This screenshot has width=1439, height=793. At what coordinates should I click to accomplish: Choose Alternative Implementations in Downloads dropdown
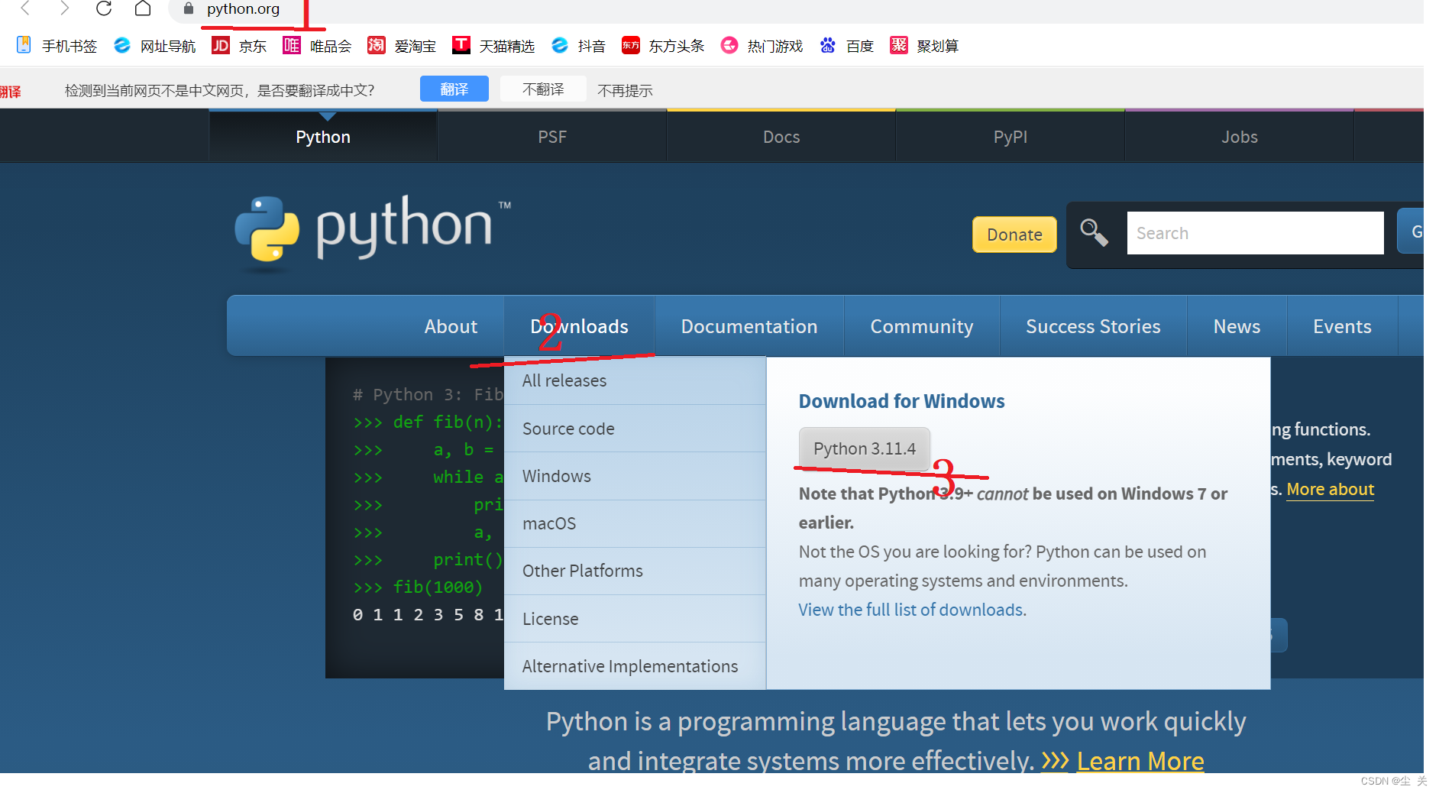(635, 666)
